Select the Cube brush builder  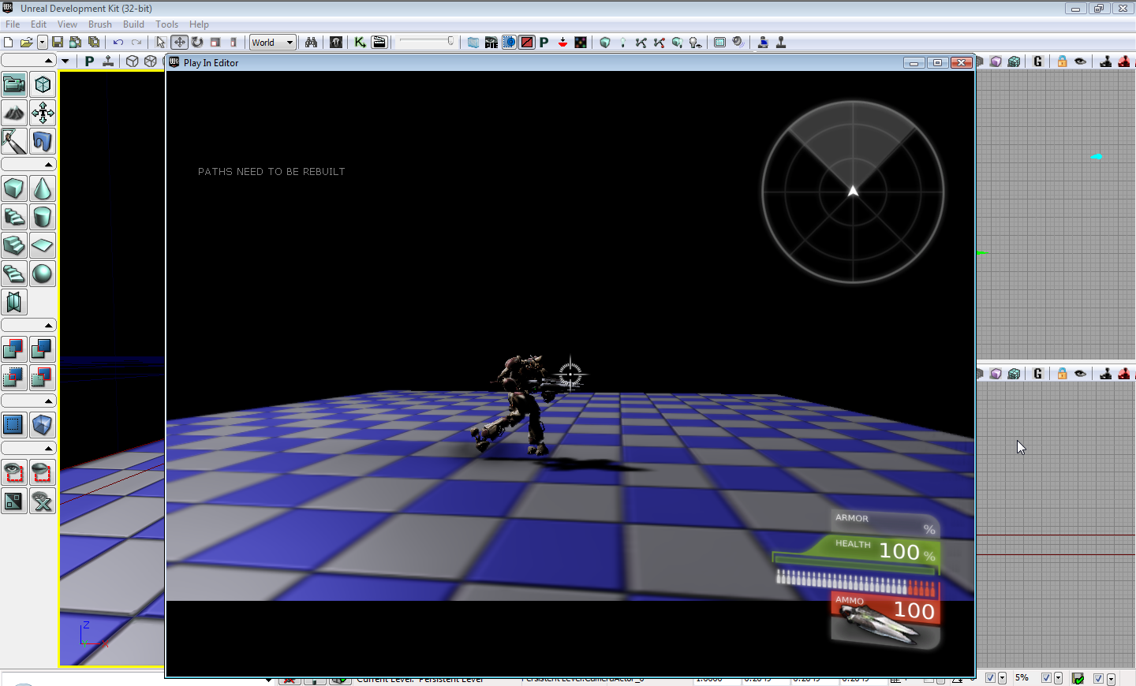(x=14, y=188)
